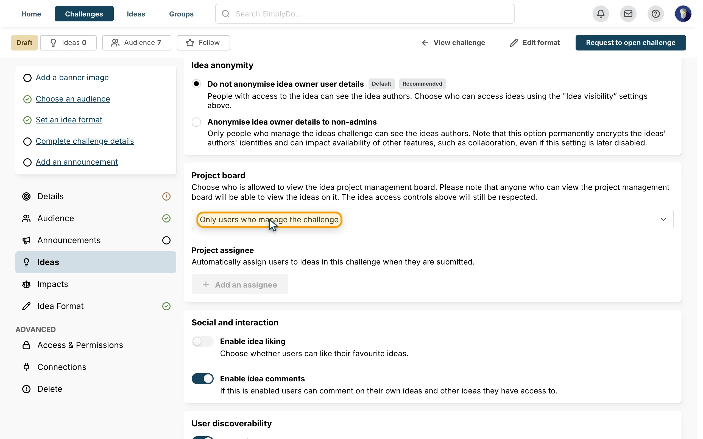This screenshot has width=703, height=439.
Task: Open the Project board visibility dropdown
Action: [x=432, y=219]
